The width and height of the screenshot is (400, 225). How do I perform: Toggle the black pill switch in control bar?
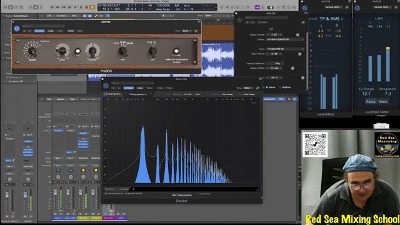(270, 7)
